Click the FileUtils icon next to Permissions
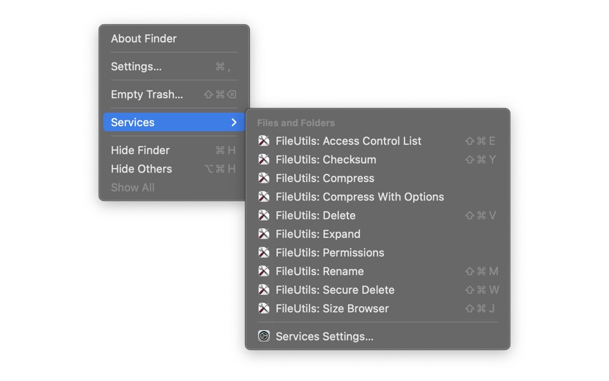This screenshot has width=609, height=381. click(x=263, y=253)
